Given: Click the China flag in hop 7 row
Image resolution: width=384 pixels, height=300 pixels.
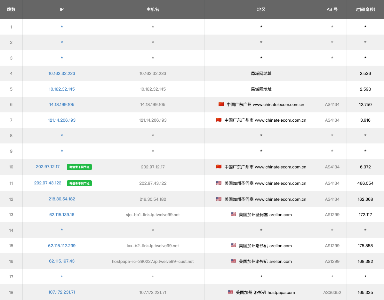Looking at the screenshot, I should click(219, 120).
